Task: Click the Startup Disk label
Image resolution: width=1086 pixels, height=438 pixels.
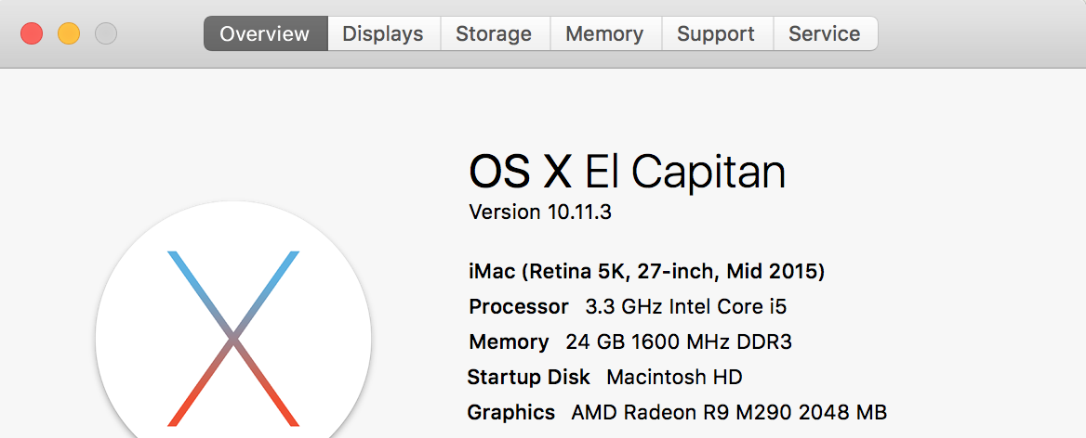Action: [528, 377]
